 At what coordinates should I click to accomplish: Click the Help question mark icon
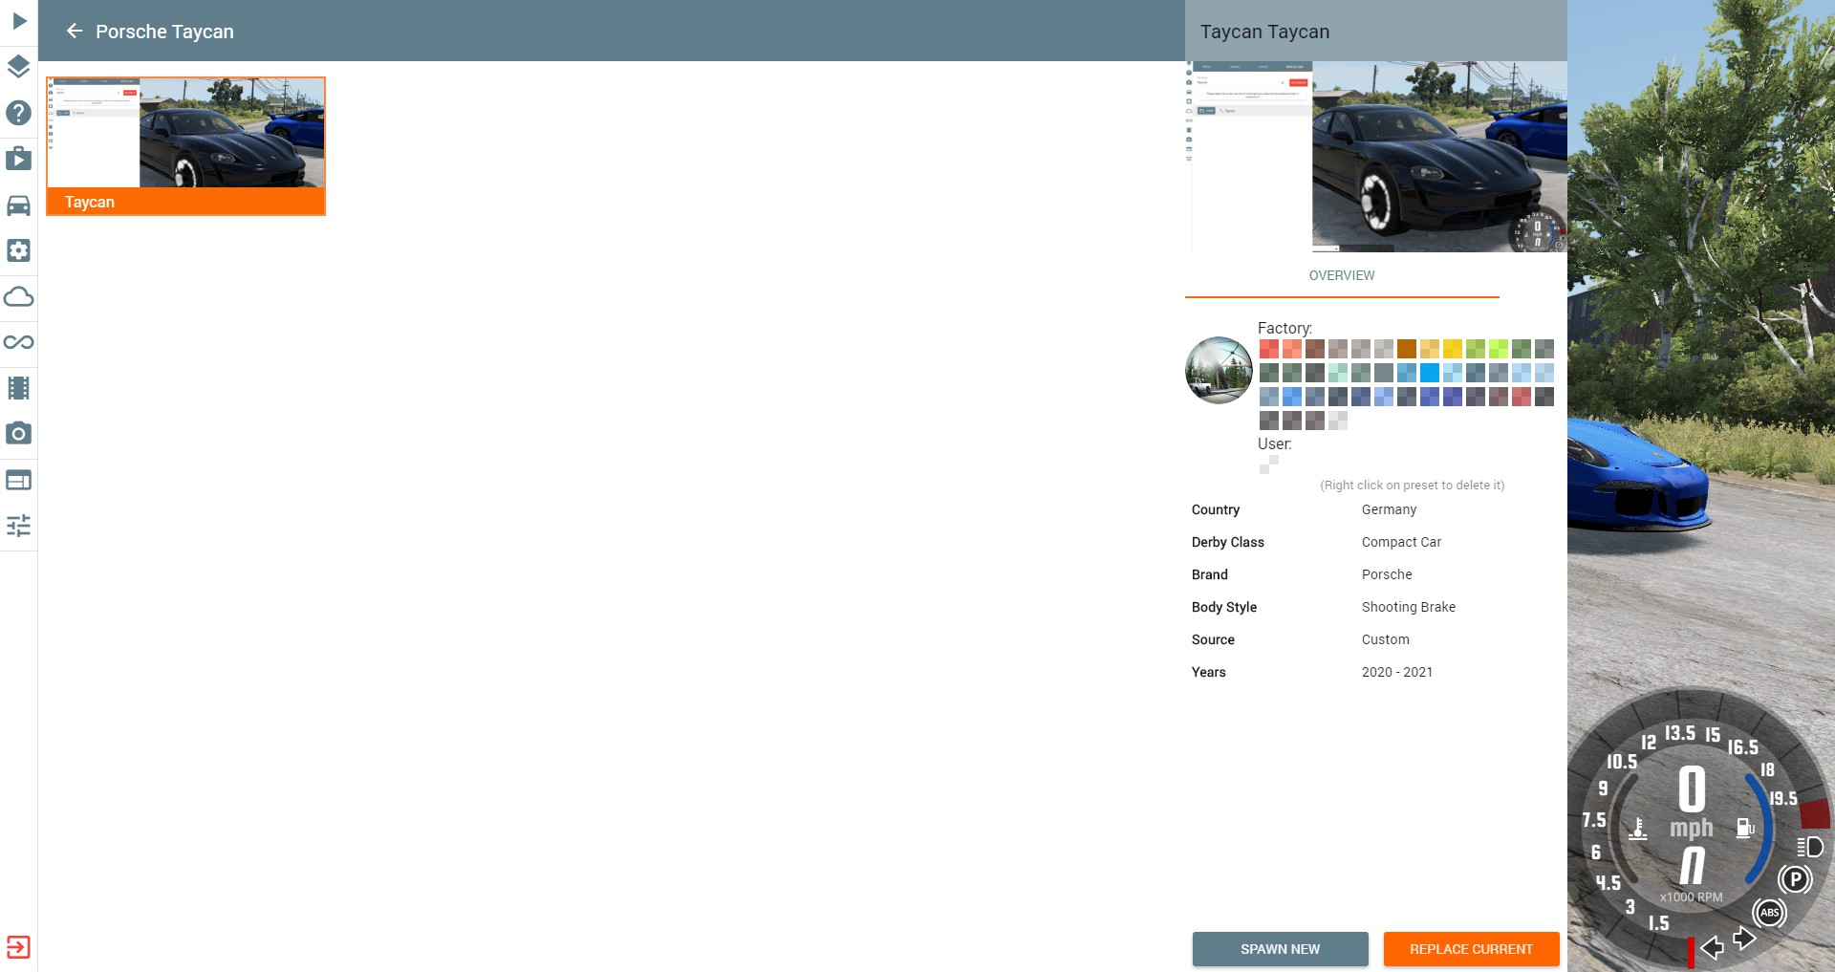coord(18,113)
